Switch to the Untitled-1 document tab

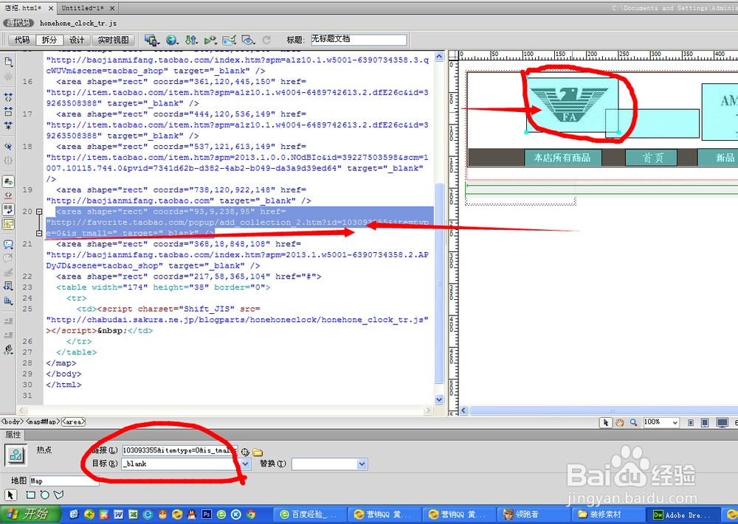83,8
